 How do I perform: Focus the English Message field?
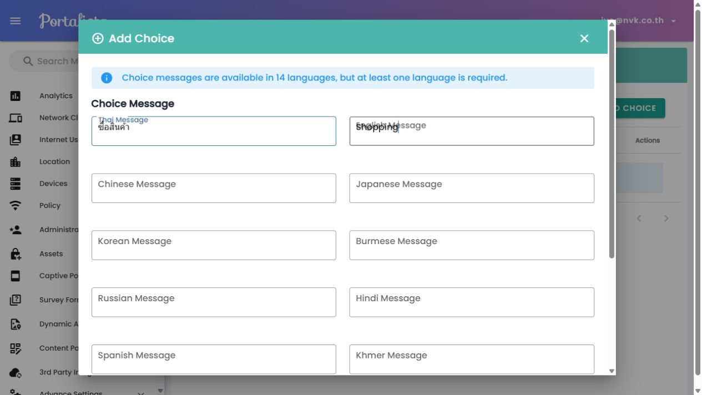click(x=472, y=131)
